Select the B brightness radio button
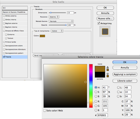Viewport: 140px width, 119px height. coord(96,96)
